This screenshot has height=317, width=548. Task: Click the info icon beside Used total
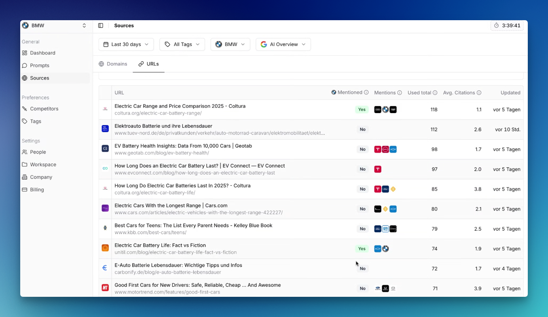(x=435, y=93)
